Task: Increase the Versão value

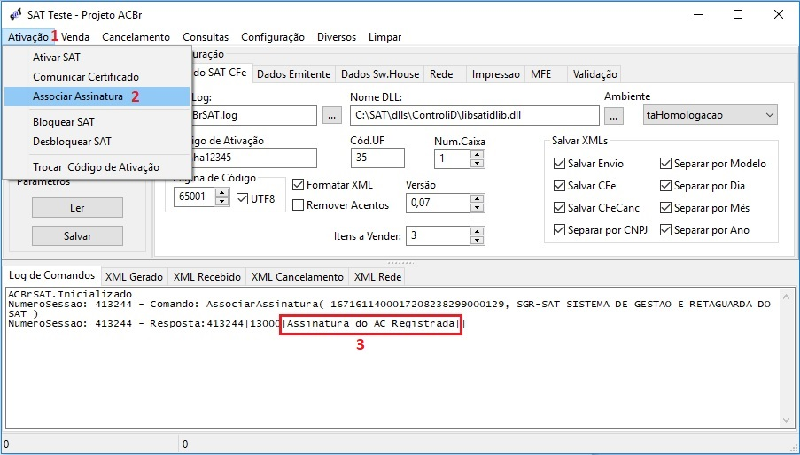Action: (477, 198)
